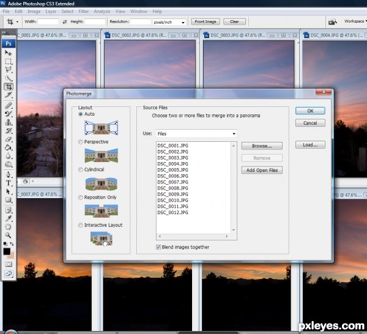The image size is (367, 334).
Task: Click the background color swatch
Action: click(12, 256)
